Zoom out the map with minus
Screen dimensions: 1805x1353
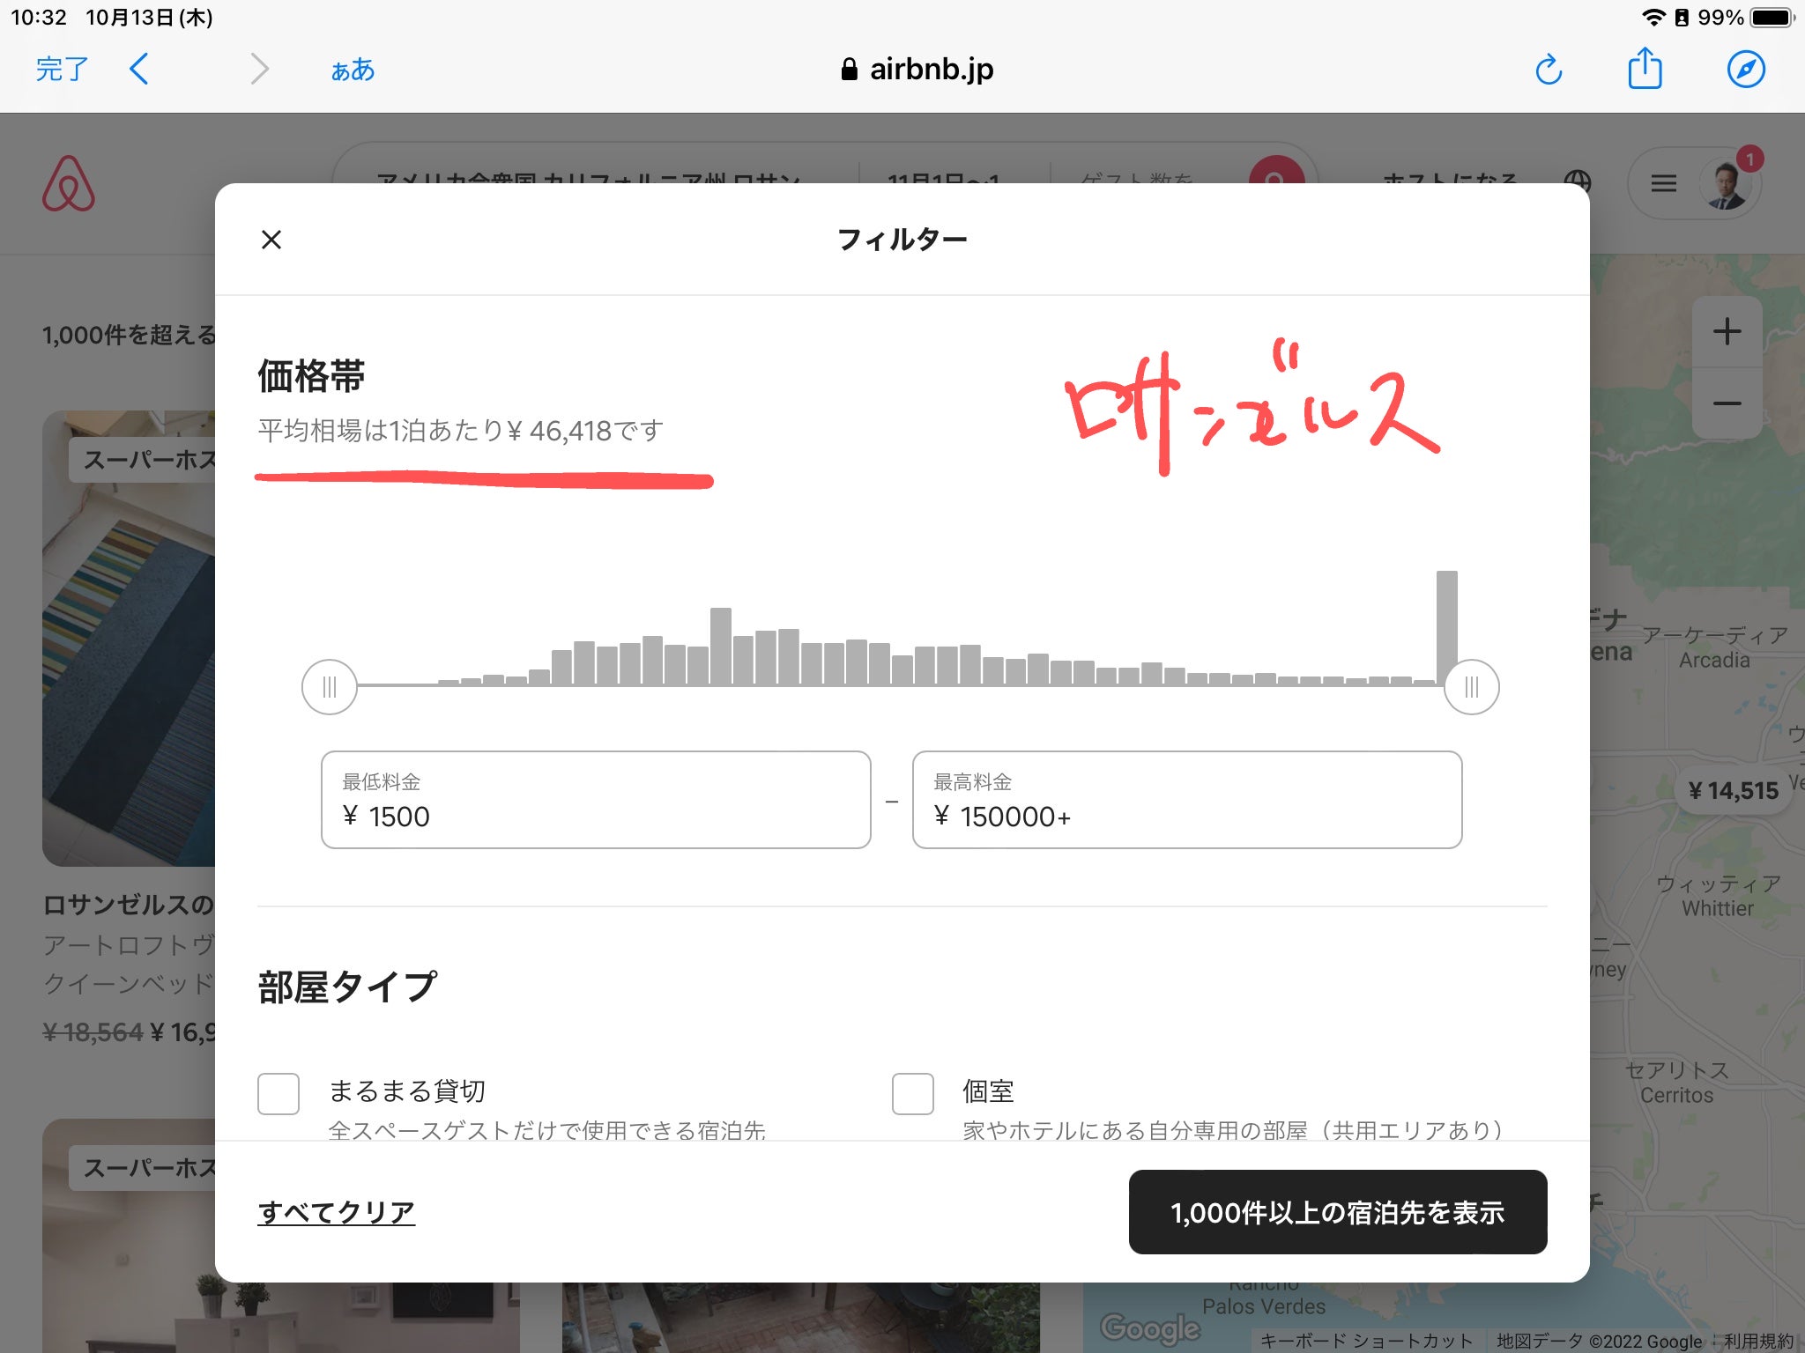click(1727, 403)
